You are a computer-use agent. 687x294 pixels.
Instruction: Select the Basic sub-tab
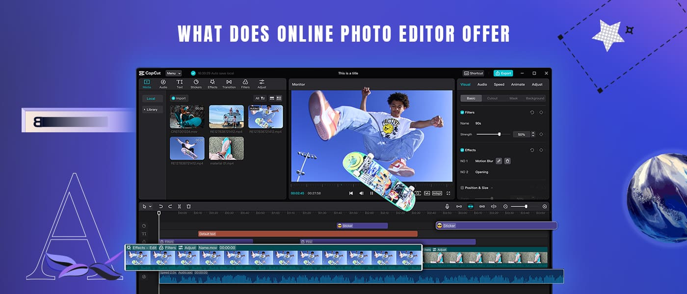coord(471,98)
